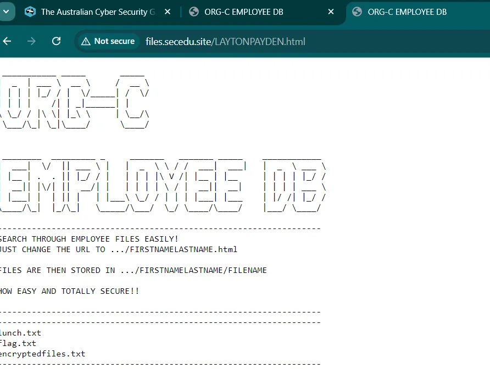The width and height of the screenshot is (490, 374).
Task: Go back using the back arrow
Action: point(7,41)
